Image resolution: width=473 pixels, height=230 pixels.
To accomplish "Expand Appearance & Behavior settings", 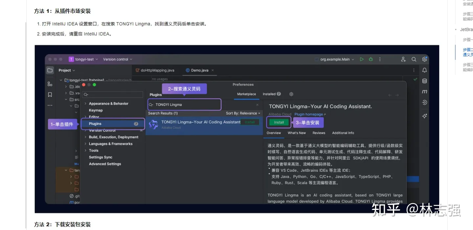I will click(85, 103).
